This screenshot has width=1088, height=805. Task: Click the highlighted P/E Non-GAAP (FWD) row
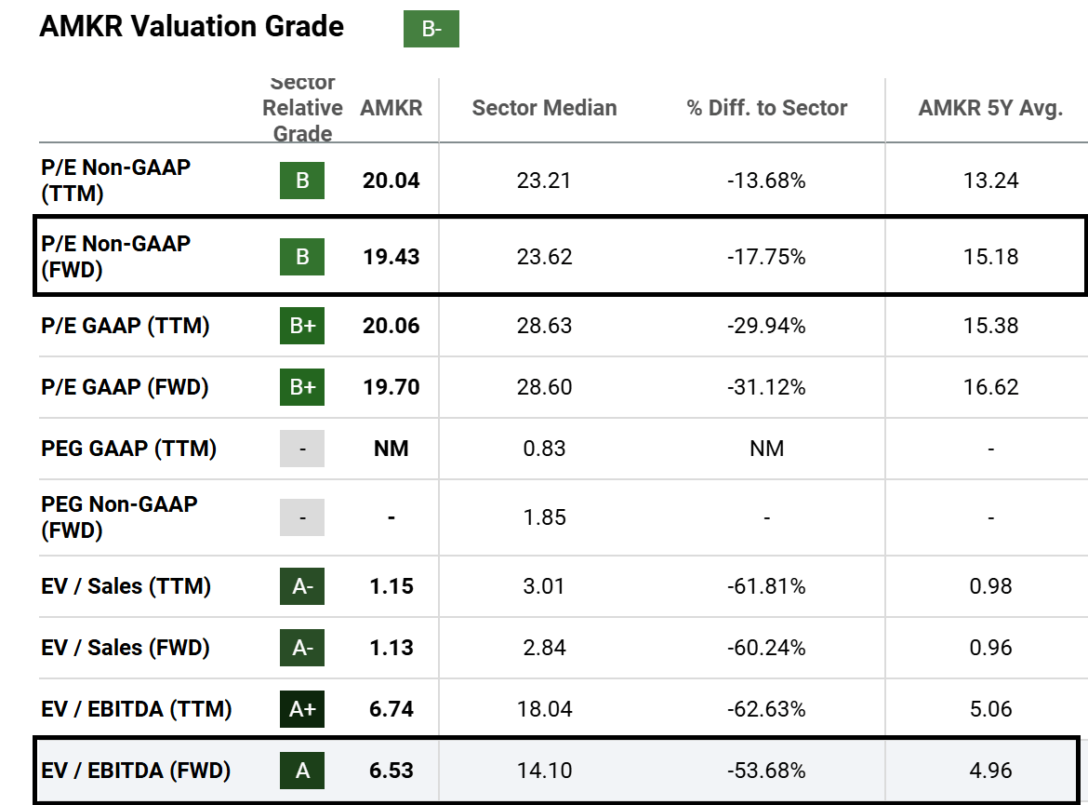(544, 257)
